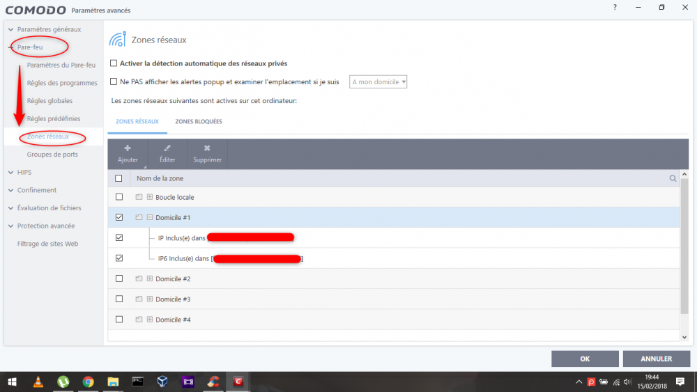697x392 pixels.
Task: Enable automatic private network detection checkbox
Action: click(x=114, y=63)
